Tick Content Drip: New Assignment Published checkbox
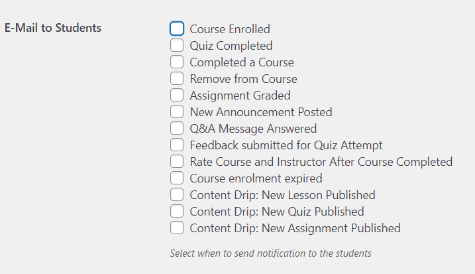 tap(176, 228)
